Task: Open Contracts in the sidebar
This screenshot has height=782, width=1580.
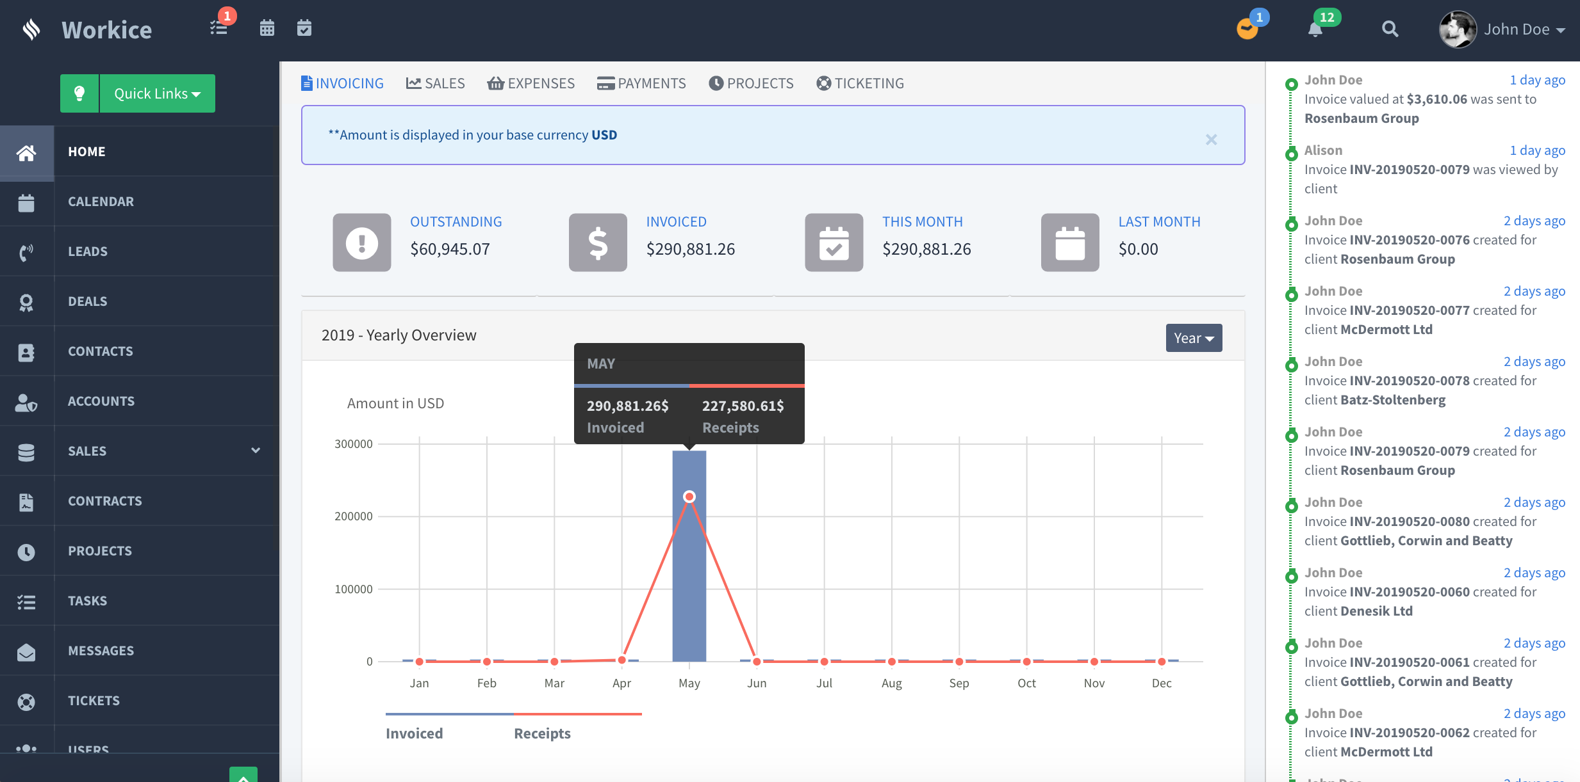Action: (x=105, y=501)
